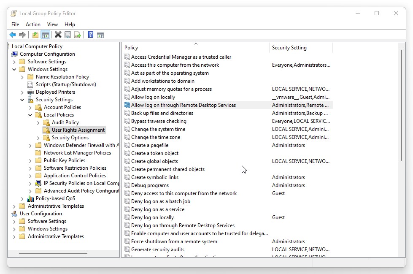The width and height of the screenshot is (413, 274).
Task: Select policy 'Force shutdown from a remote system'
Action: tap(174, 241)
